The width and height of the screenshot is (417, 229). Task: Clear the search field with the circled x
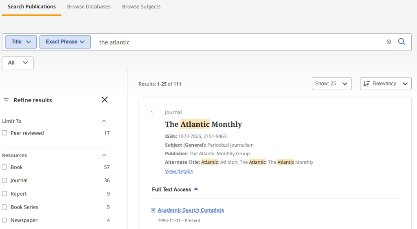389,42
